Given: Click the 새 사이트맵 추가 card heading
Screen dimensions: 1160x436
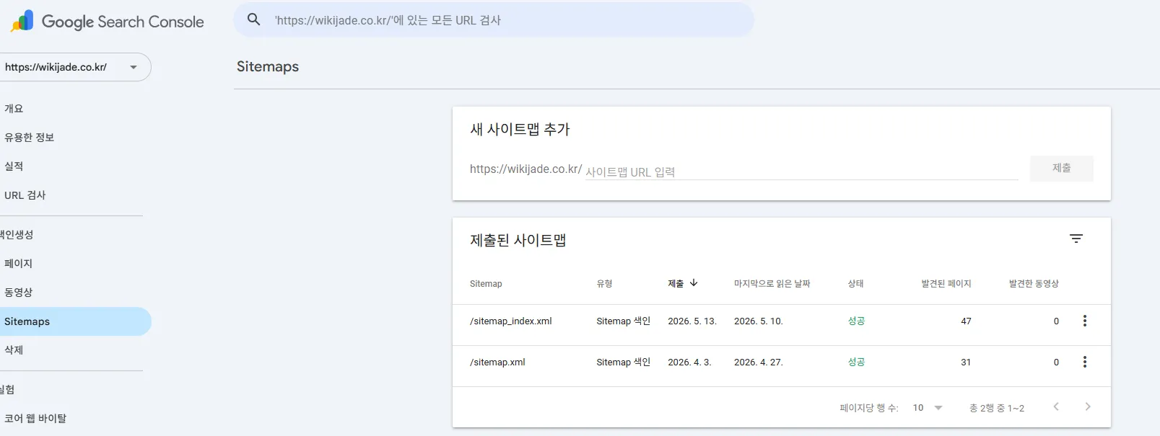Looking at the screenshot, I should 520,129.
